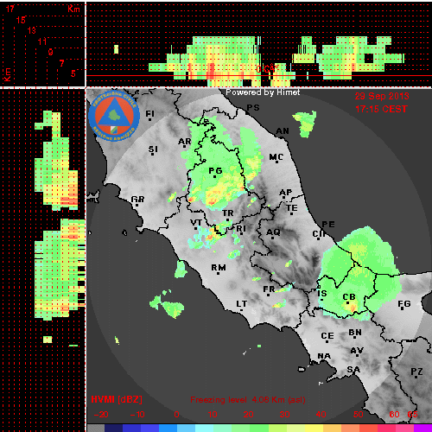The height and width of the screenshot is (432, 432).
Task: Click the 0°C freezing line label
Action: pyautogui.click(x=266, y=68)
